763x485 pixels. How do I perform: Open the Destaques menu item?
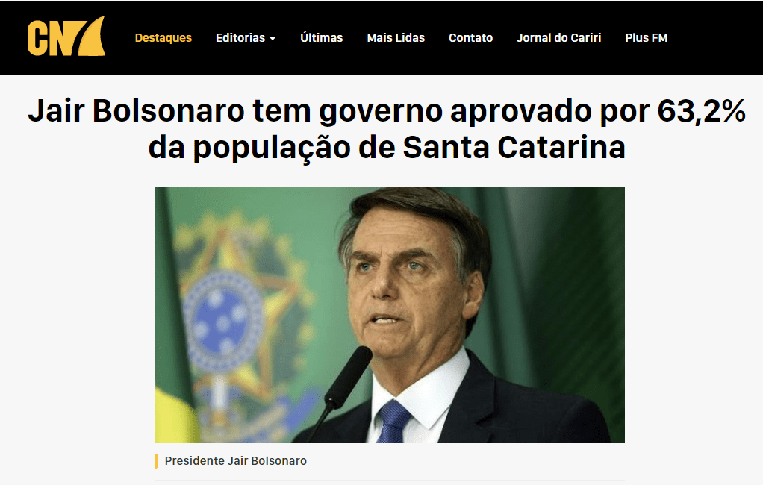click(x=163, y=38)
